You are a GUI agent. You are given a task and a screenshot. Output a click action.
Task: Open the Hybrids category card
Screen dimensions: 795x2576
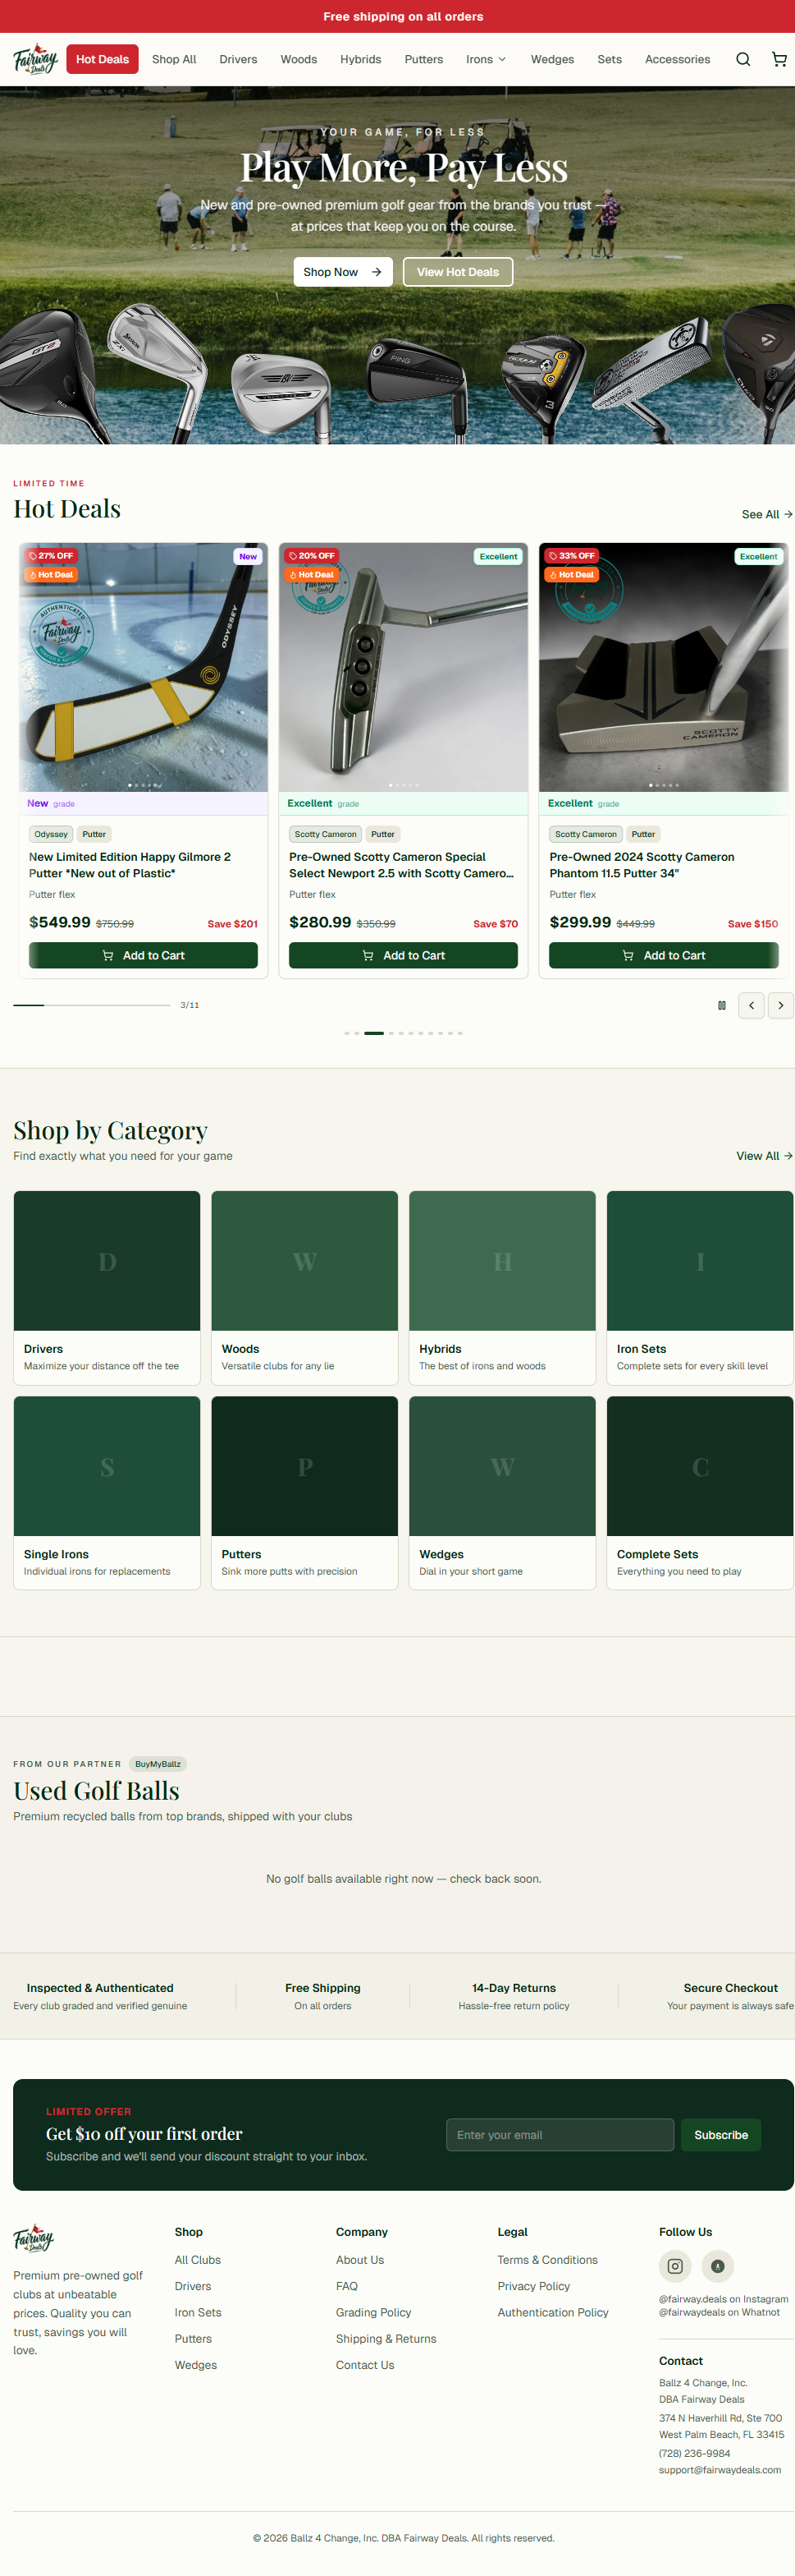click(502, 1287)
